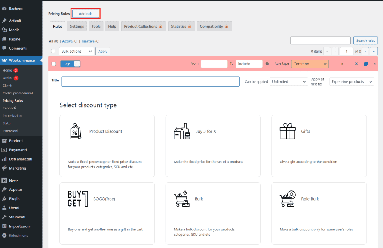Click the X icon to remove the rule

[356, 64]
